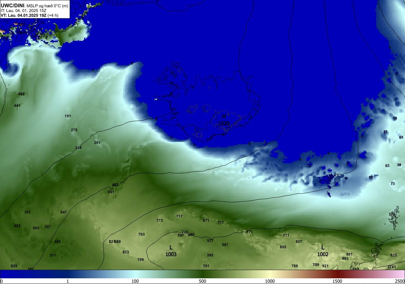Click the 1020 isobar label
The image size is (405, 284).
6,92
